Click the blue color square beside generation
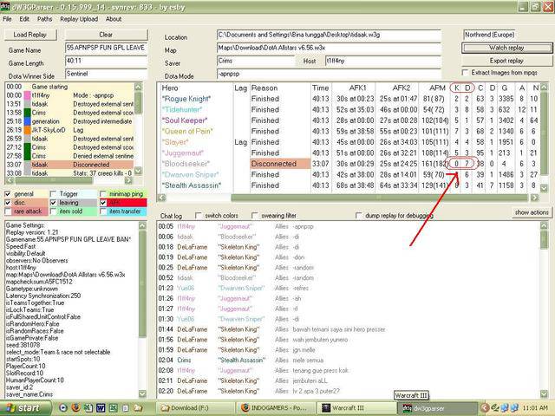The width and height of the screenshot is (555, 416). (x=27, y=121)
